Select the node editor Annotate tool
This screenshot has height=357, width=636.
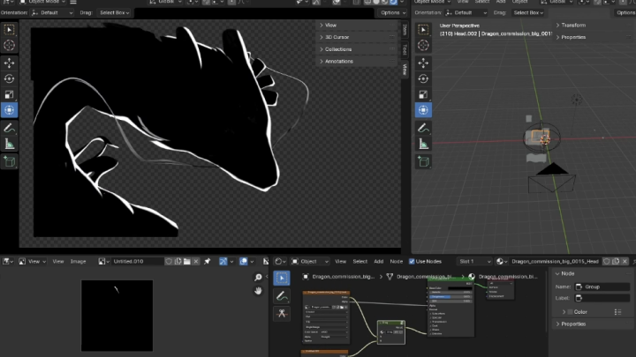(282, 296)
